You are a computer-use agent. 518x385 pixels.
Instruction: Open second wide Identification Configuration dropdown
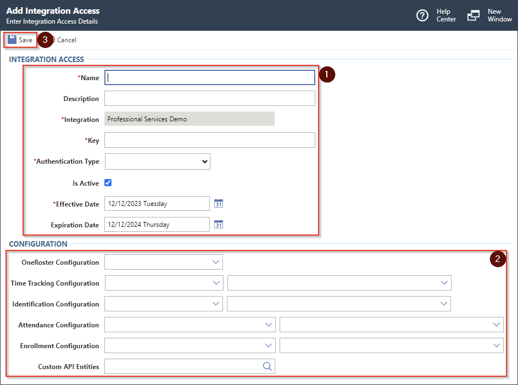[338, 304]
